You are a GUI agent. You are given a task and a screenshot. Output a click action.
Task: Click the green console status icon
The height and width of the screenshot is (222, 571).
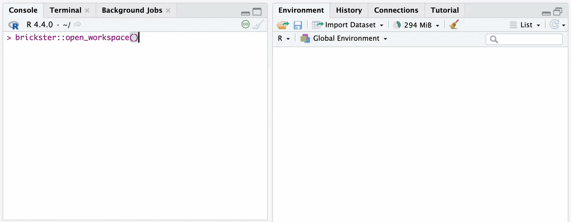(246, 24)
